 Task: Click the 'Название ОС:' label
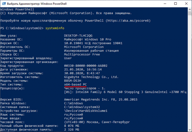pos(12,39)
